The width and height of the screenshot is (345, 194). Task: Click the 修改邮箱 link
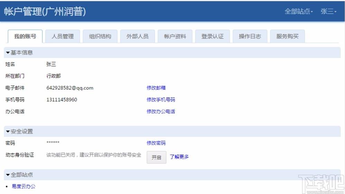(x=156, y=88)
